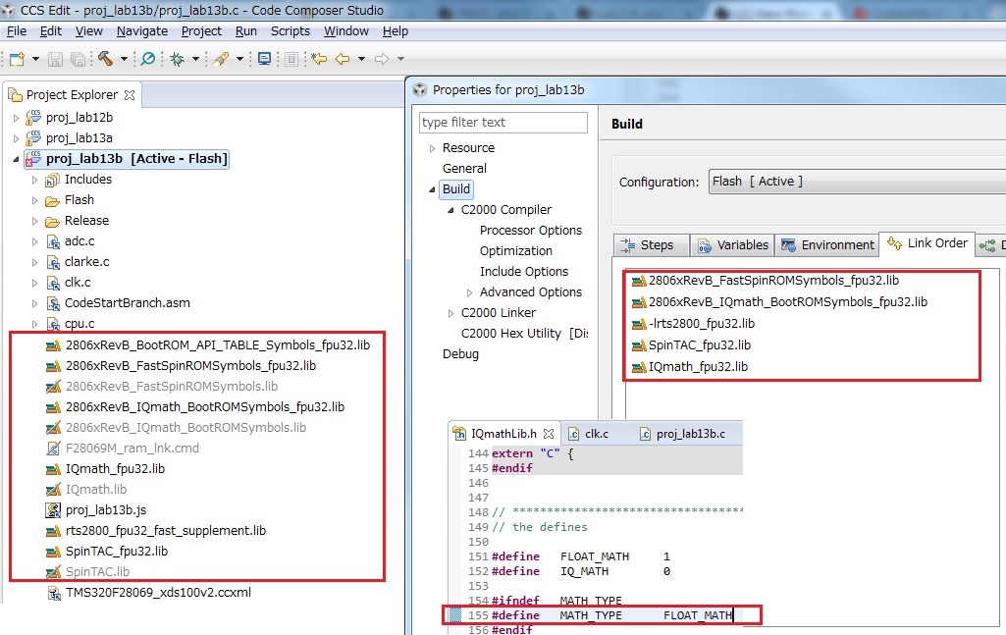Select rts2800_fpu32_fast_supplement.lib
1006x635 pixels.
[x=166, y=530]
